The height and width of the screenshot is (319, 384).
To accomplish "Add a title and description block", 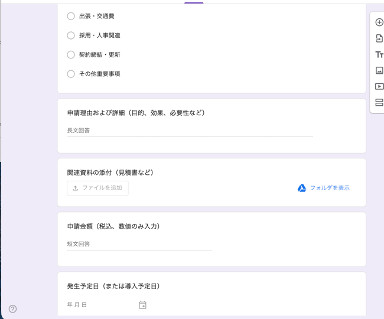I will (x=379, y=54).
